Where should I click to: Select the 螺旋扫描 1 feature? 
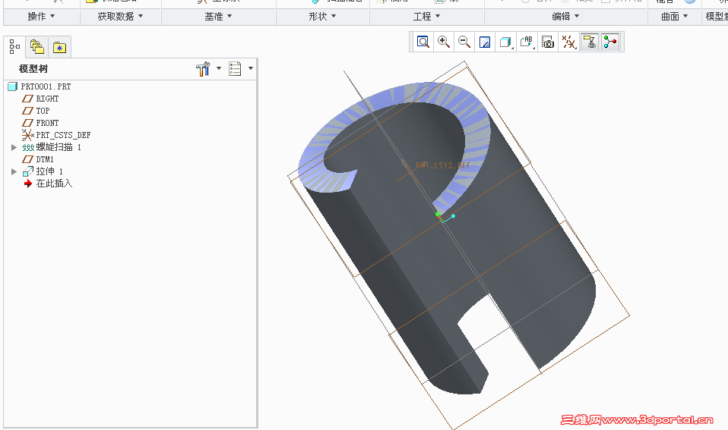52,147
